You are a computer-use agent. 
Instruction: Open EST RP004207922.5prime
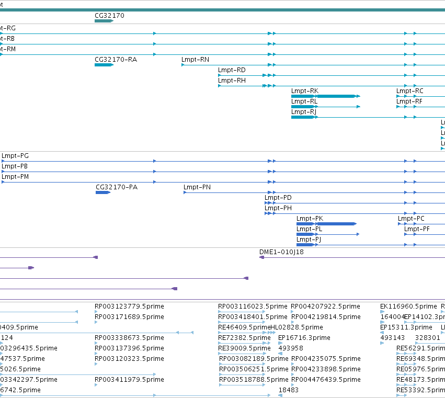tap(326, 306)
